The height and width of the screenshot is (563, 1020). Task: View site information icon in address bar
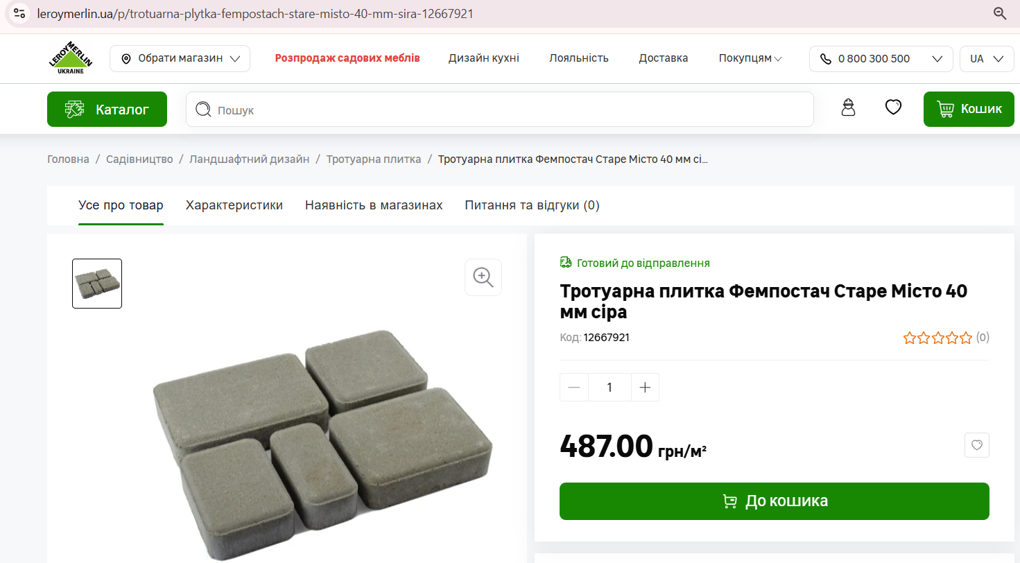pyautogui.click(x=19, y=13)
